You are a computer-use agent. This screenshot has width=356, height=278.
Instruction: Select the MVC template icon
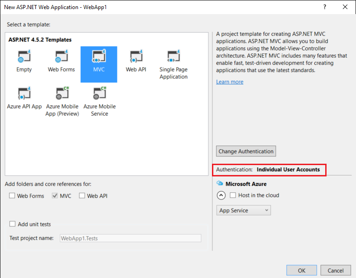click(x=99, y=58)
